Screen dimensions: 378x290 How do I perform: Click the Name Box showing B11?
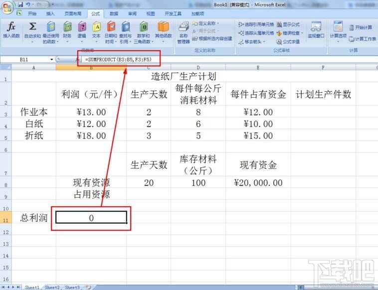coord(24,59)
